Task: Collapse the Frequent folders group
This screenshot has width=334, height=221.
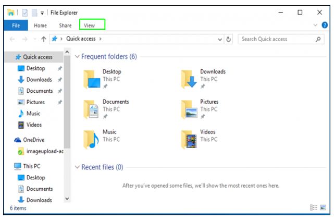Action: point(77,56)
